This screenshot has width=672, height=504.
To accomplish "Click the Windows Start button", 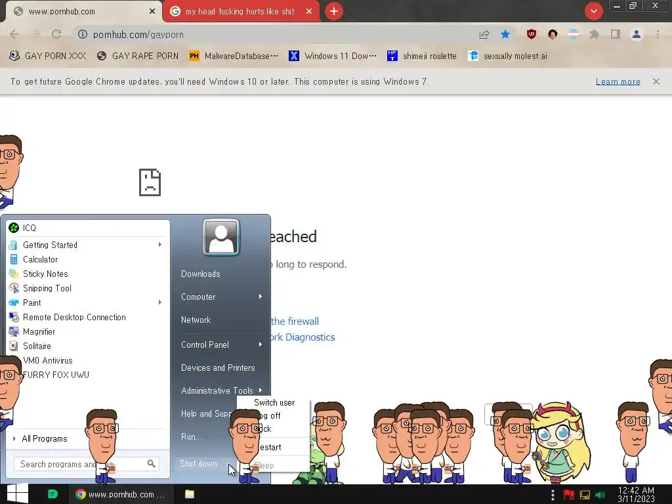I will [x=17, y=493].
